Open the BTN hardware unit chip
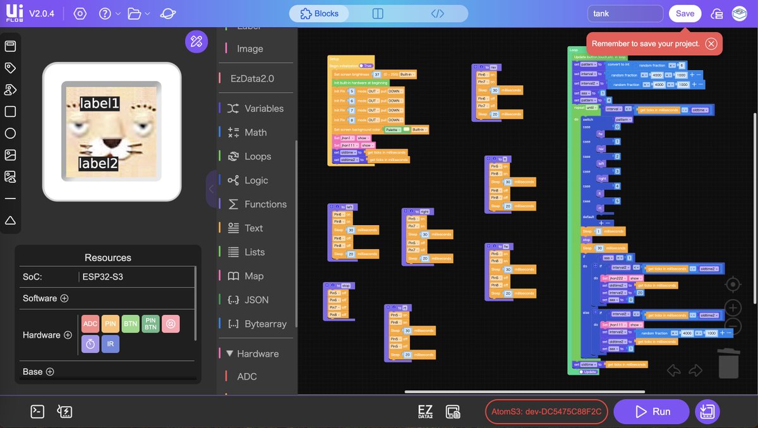Screen dimensions: 758x428 [x=131, y=324]
